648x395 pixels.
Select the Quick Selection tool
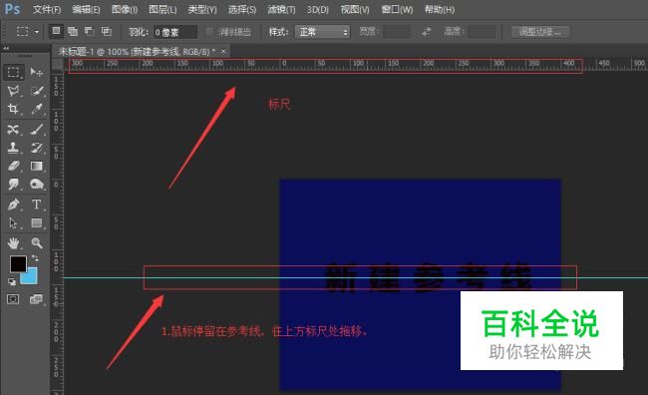(x=36, y=91)
